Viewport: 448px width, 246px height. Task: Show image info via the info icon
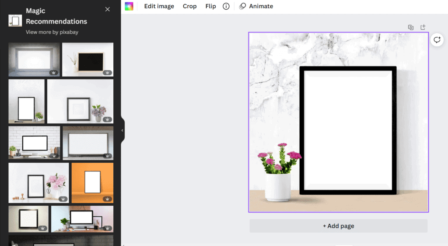(226, 6)
